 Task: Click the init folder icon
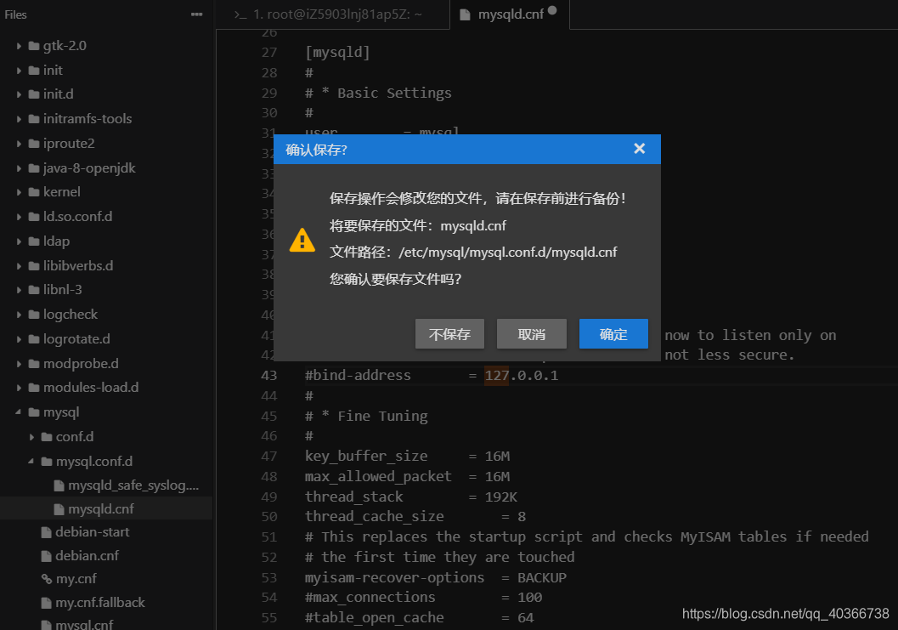[x=34, y=71]
